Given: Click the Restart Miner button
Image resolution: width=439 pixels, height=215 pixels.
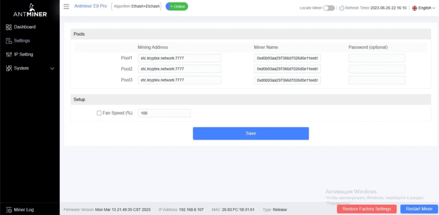Looking at the screenshot, I should (419, 209).
